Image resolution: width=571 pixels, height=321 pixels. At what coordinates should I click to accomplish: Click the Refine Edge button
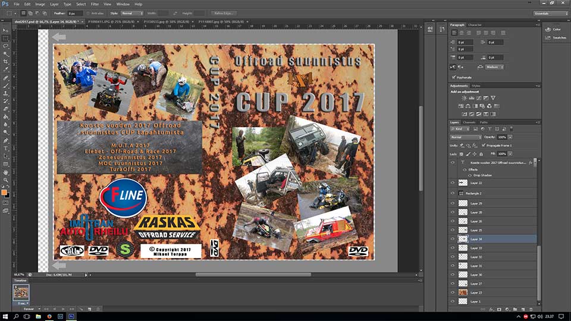(x=223, y=12)
